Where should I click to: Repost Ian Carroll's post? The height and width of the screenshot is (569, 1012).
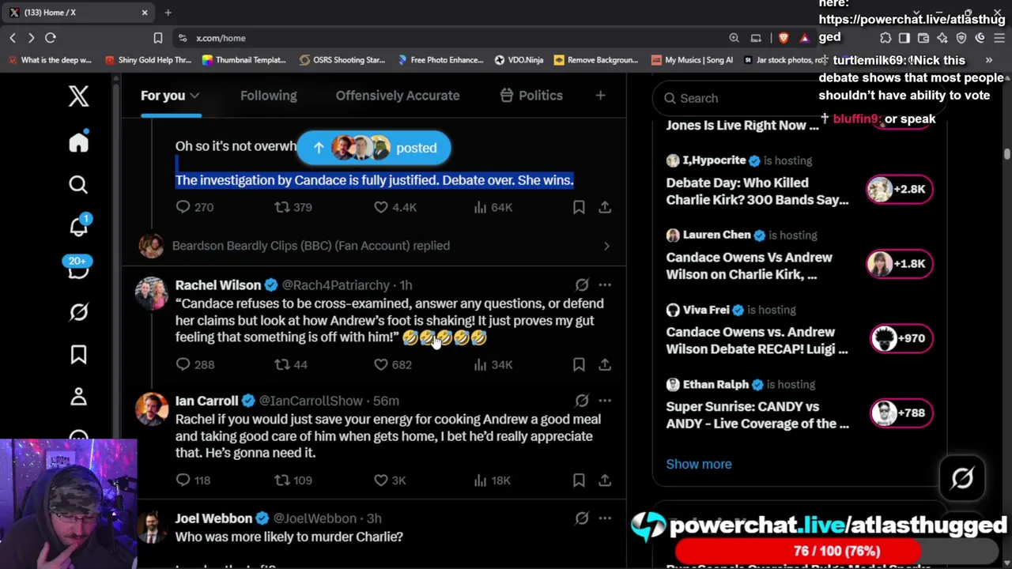pos(281,480)
